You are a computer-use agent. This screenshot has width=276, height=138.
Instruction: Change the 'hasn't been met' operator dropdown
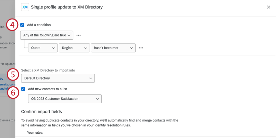click(113, 48)
